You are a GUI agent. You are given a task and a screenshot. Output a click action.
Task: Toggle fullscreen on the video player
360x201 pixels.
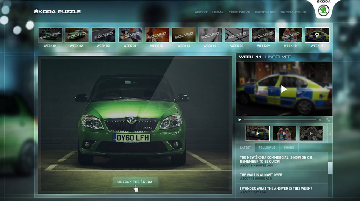pos(328,120)
